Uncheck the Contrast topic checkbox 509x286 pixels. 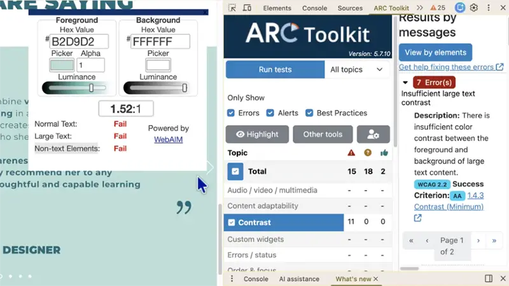pos(232,222)
